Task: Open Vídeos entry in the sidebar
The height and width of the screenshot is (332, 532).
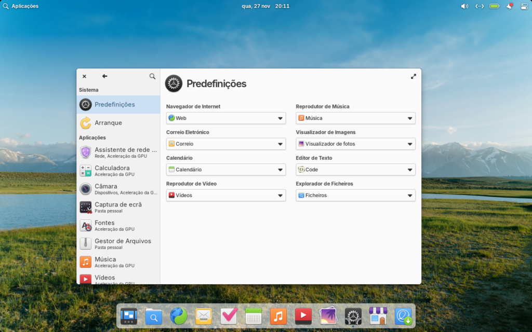Action: (118, 278)
